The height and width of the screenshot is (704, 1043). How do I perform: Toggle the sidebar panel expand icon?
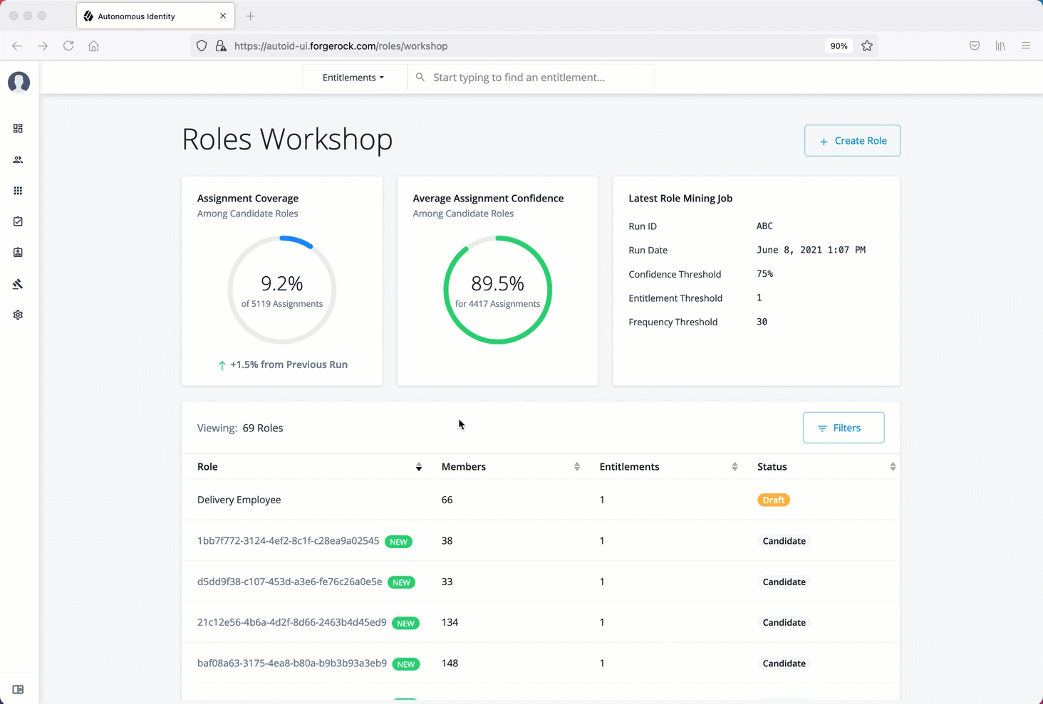[x=18, y=690]
